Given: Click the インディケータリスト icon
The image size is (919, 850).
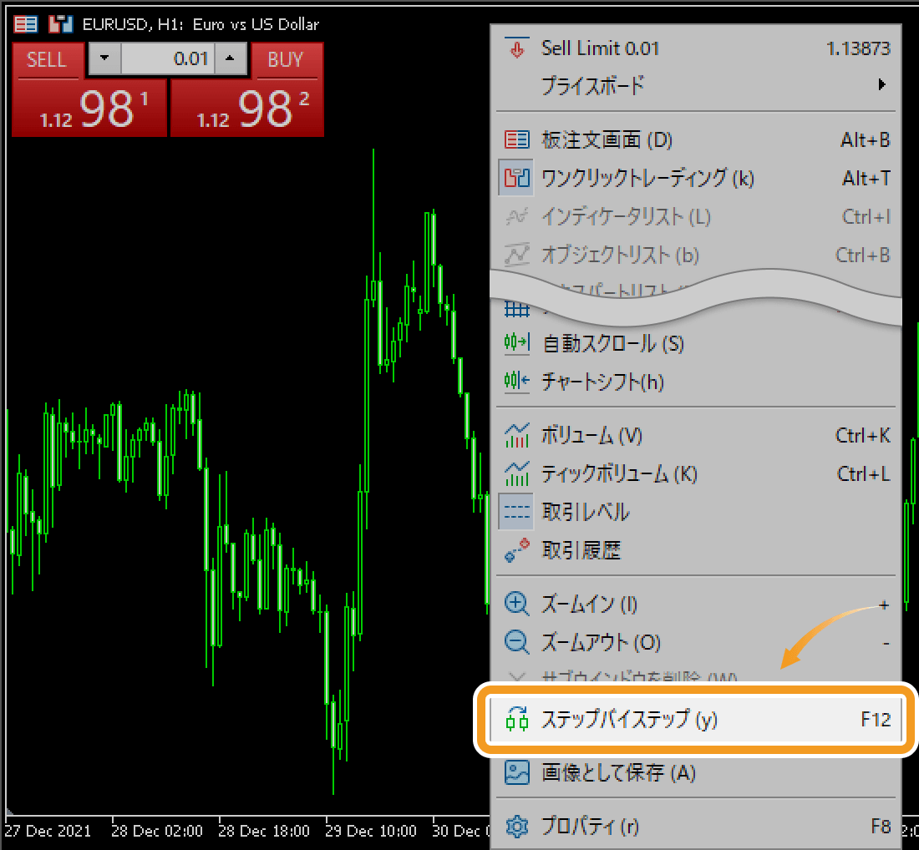Looking at the screenshot, I should pos(516,217).
